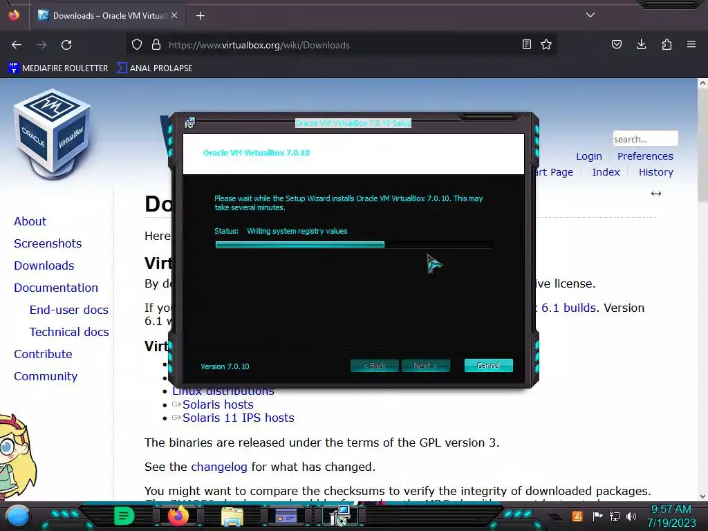The image size is (708, 531).
Task: Click the site security padlock icon
Action: (156, 45)
